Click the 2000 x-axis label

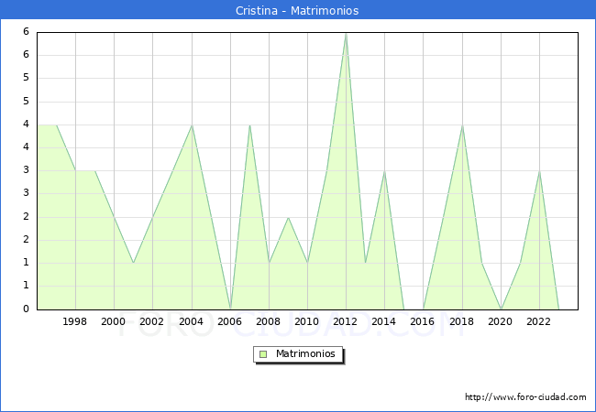point(114,321)
